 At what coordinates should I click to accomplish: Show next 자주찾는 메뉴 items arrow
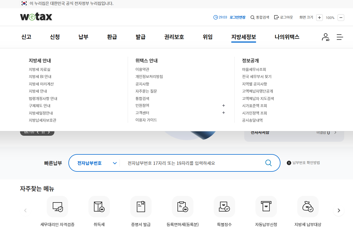(x=339, y=210)
